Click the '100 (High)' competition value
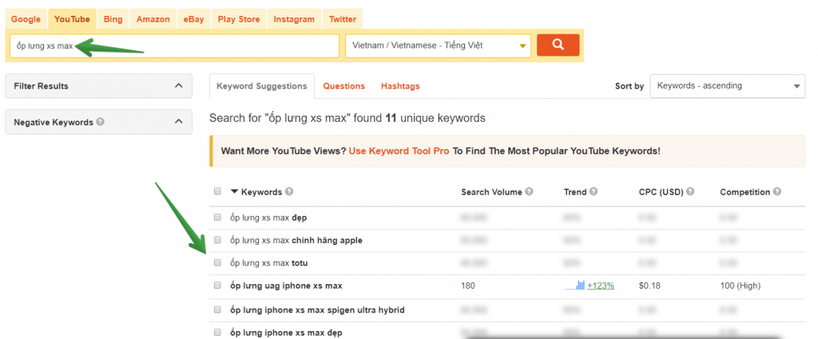Screen dimensions: 818x339 point(741,286)
